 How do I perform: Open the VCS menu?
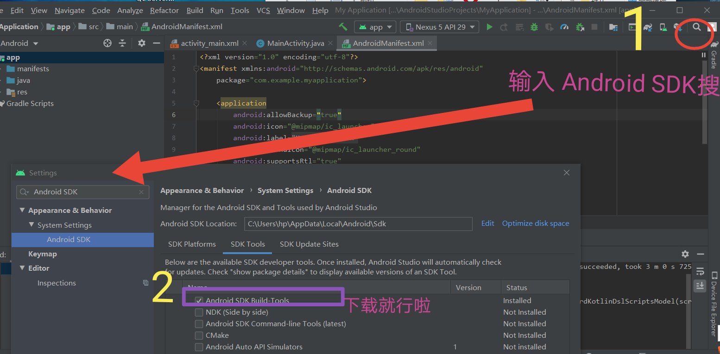(x=263, y=10)
